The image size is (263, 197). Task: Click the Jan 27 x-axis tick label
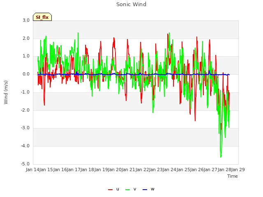[211, 170]
